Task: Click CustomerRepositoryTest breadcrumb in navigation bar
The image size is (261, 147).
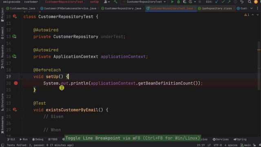Action: click(x=64, y=2)
